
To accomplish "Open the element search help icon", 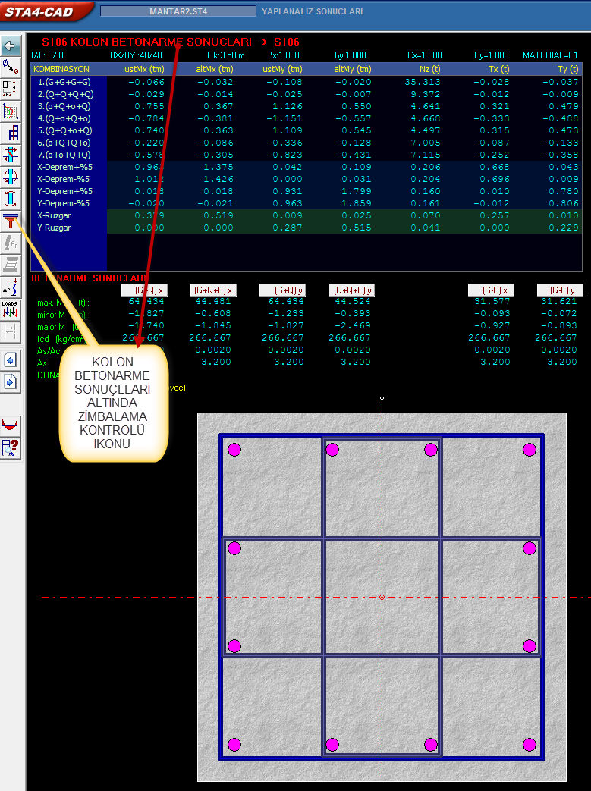I will (x=11, y=447).
